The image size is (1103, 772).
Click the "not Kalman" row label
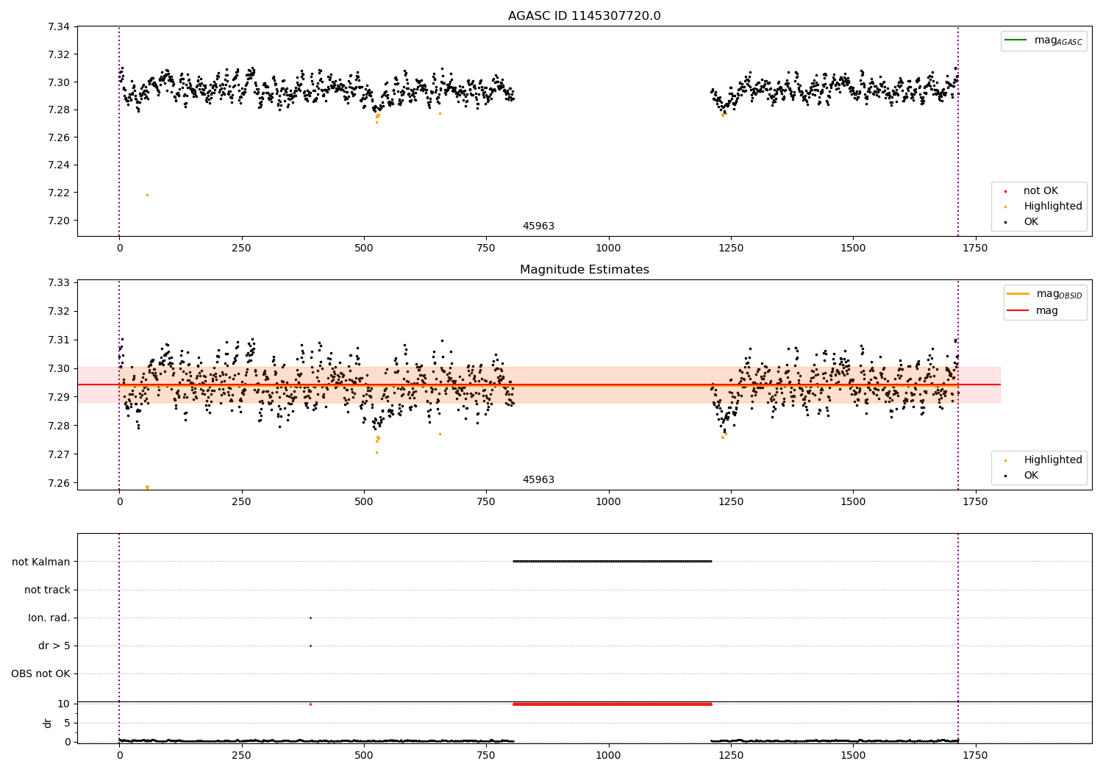[x=41, y=562]
